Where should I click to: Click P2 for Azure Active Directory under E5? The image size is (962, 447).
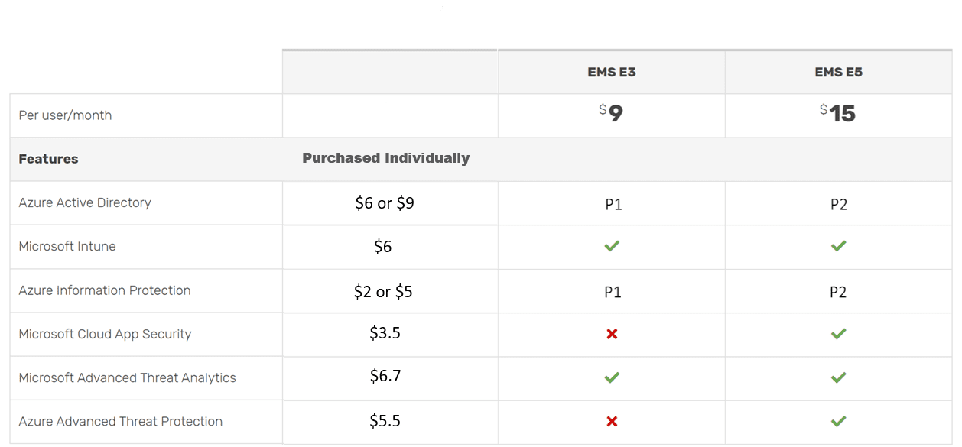coord(839,205)
